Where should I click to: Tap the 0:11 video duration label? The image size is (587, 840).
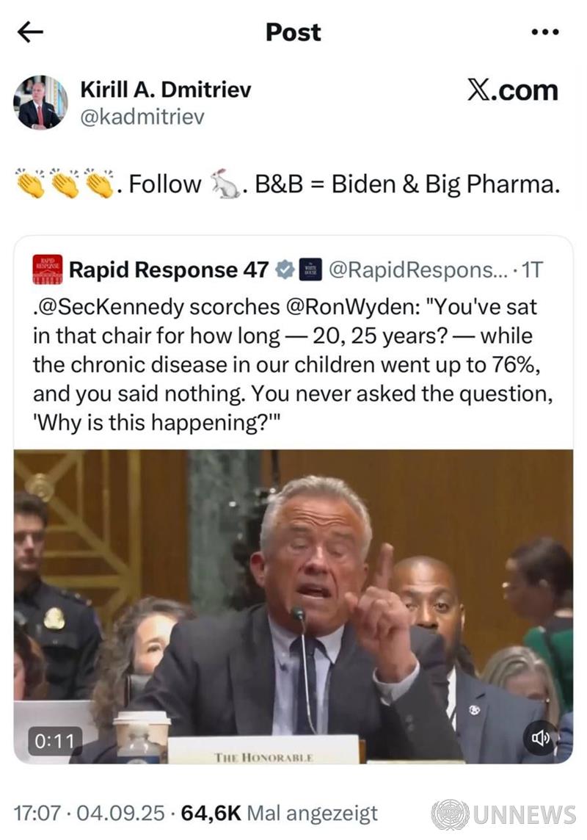point(55,741)
